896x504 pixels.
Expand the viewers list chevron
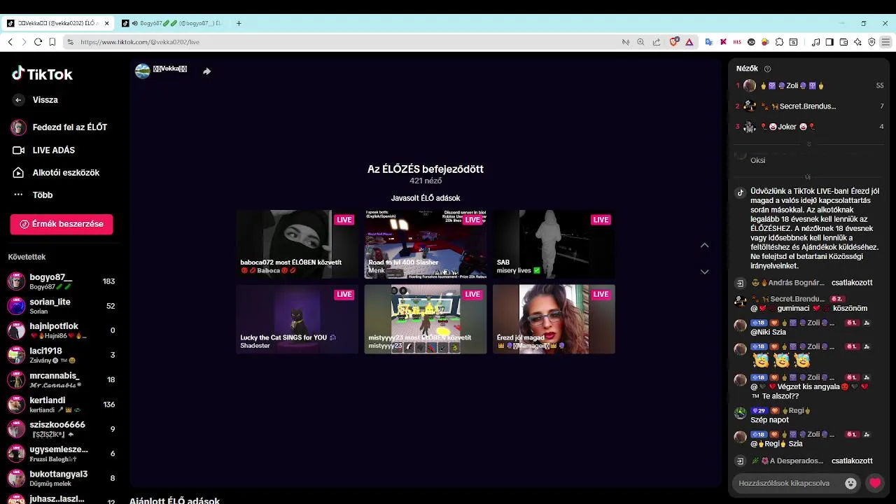point(809,144)
